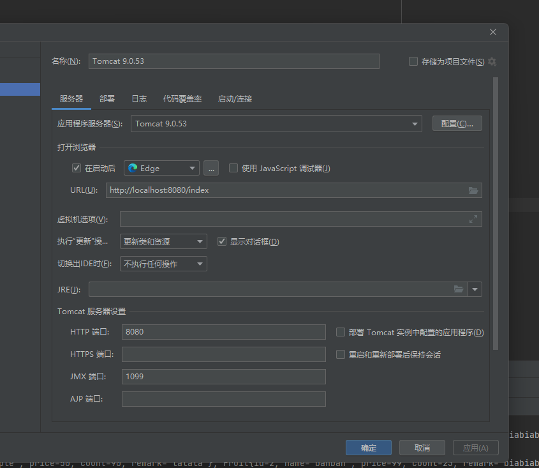Click the dialog's vertical scrollbar
Viewport: 539px width, 468px height.
[x=496, y=213]
